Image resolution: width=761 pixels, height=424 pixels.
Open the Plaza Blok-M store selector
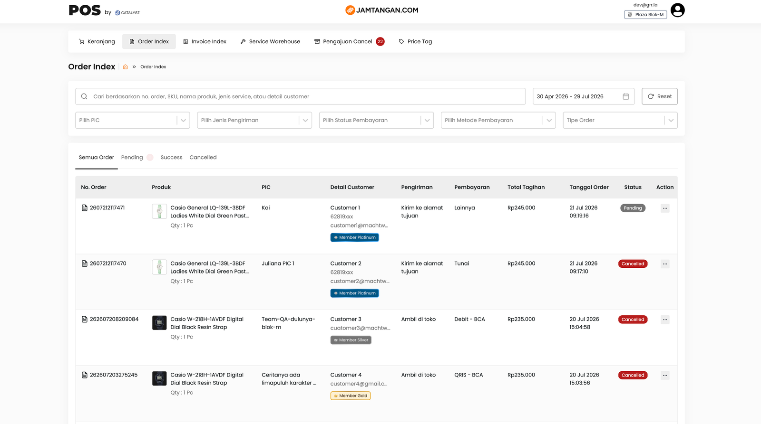pyautogui.click(x=645, y=15)
